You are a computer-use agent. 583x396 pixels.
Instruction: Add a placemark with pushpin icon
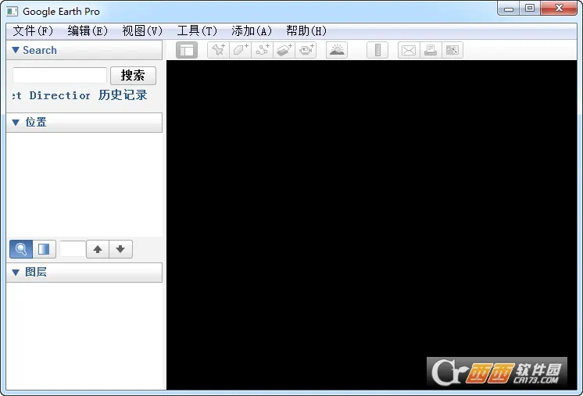click(218, 50)
